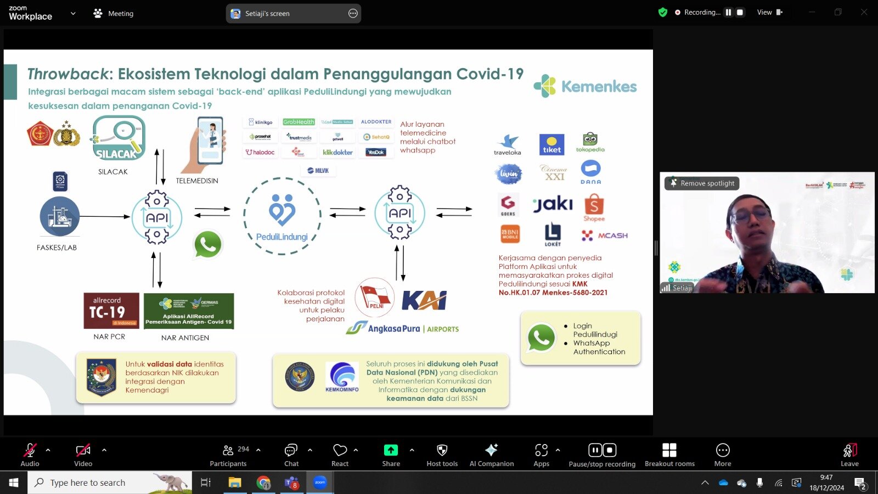Expand participants options arrow
The image size is (878, 494).
[x=258, y=450]
